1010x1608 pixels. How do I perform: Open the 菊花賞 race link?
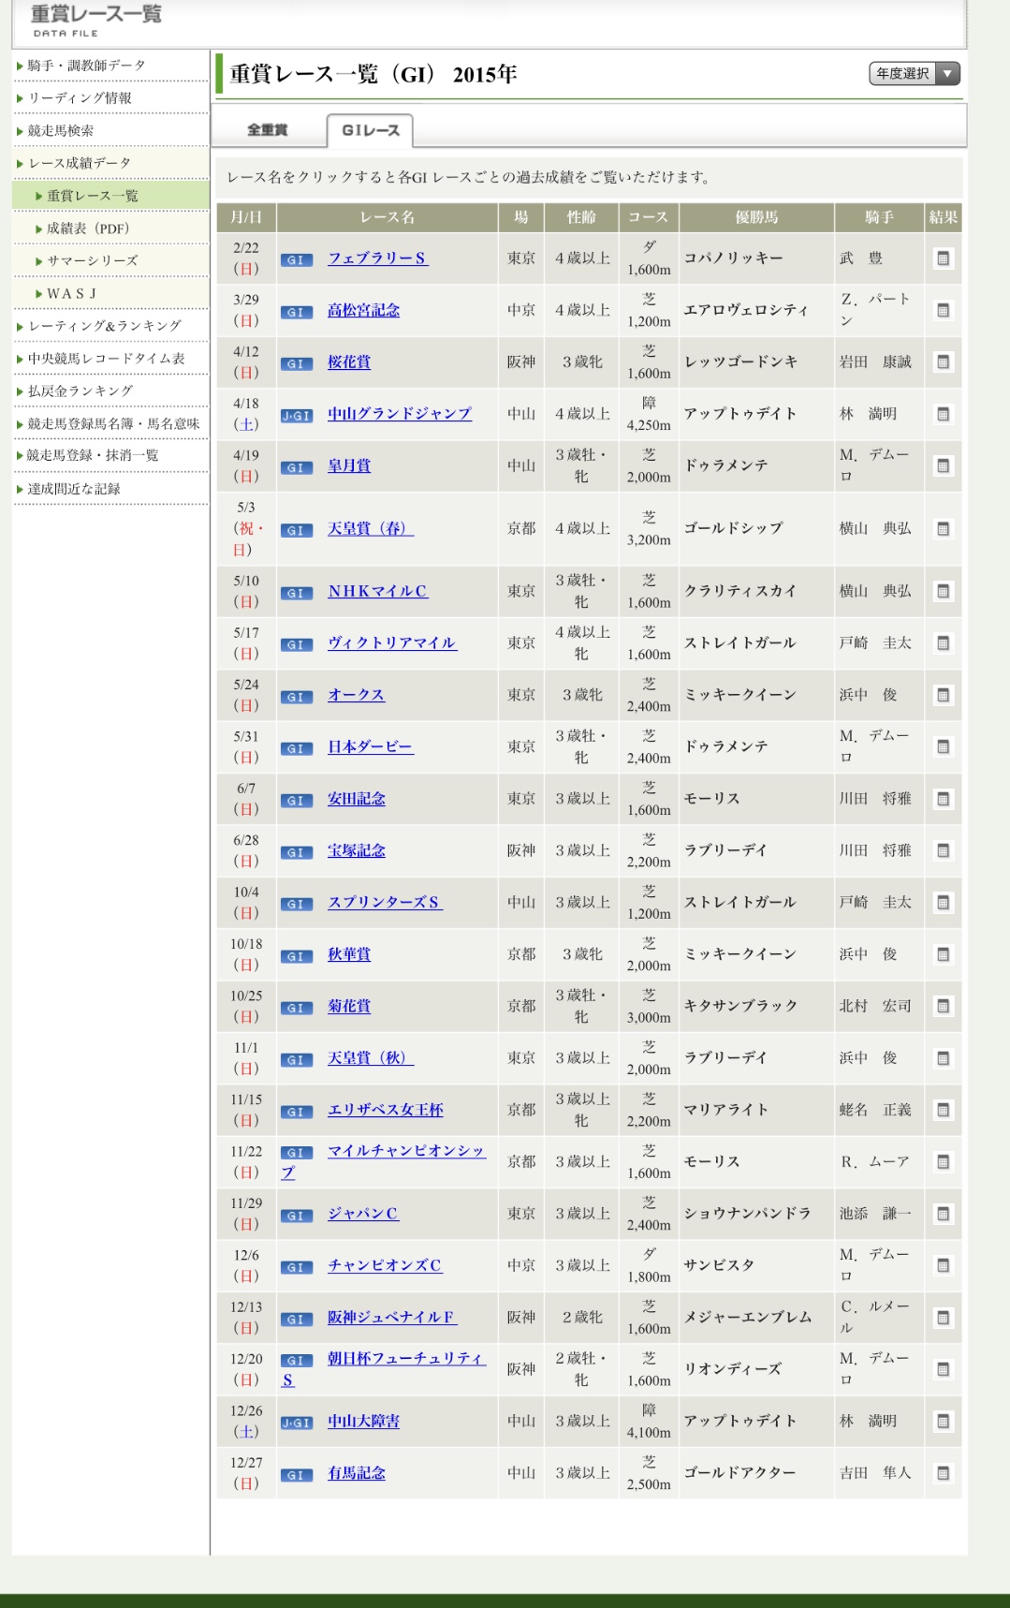pyautogui.click(x=349, y=1006)
